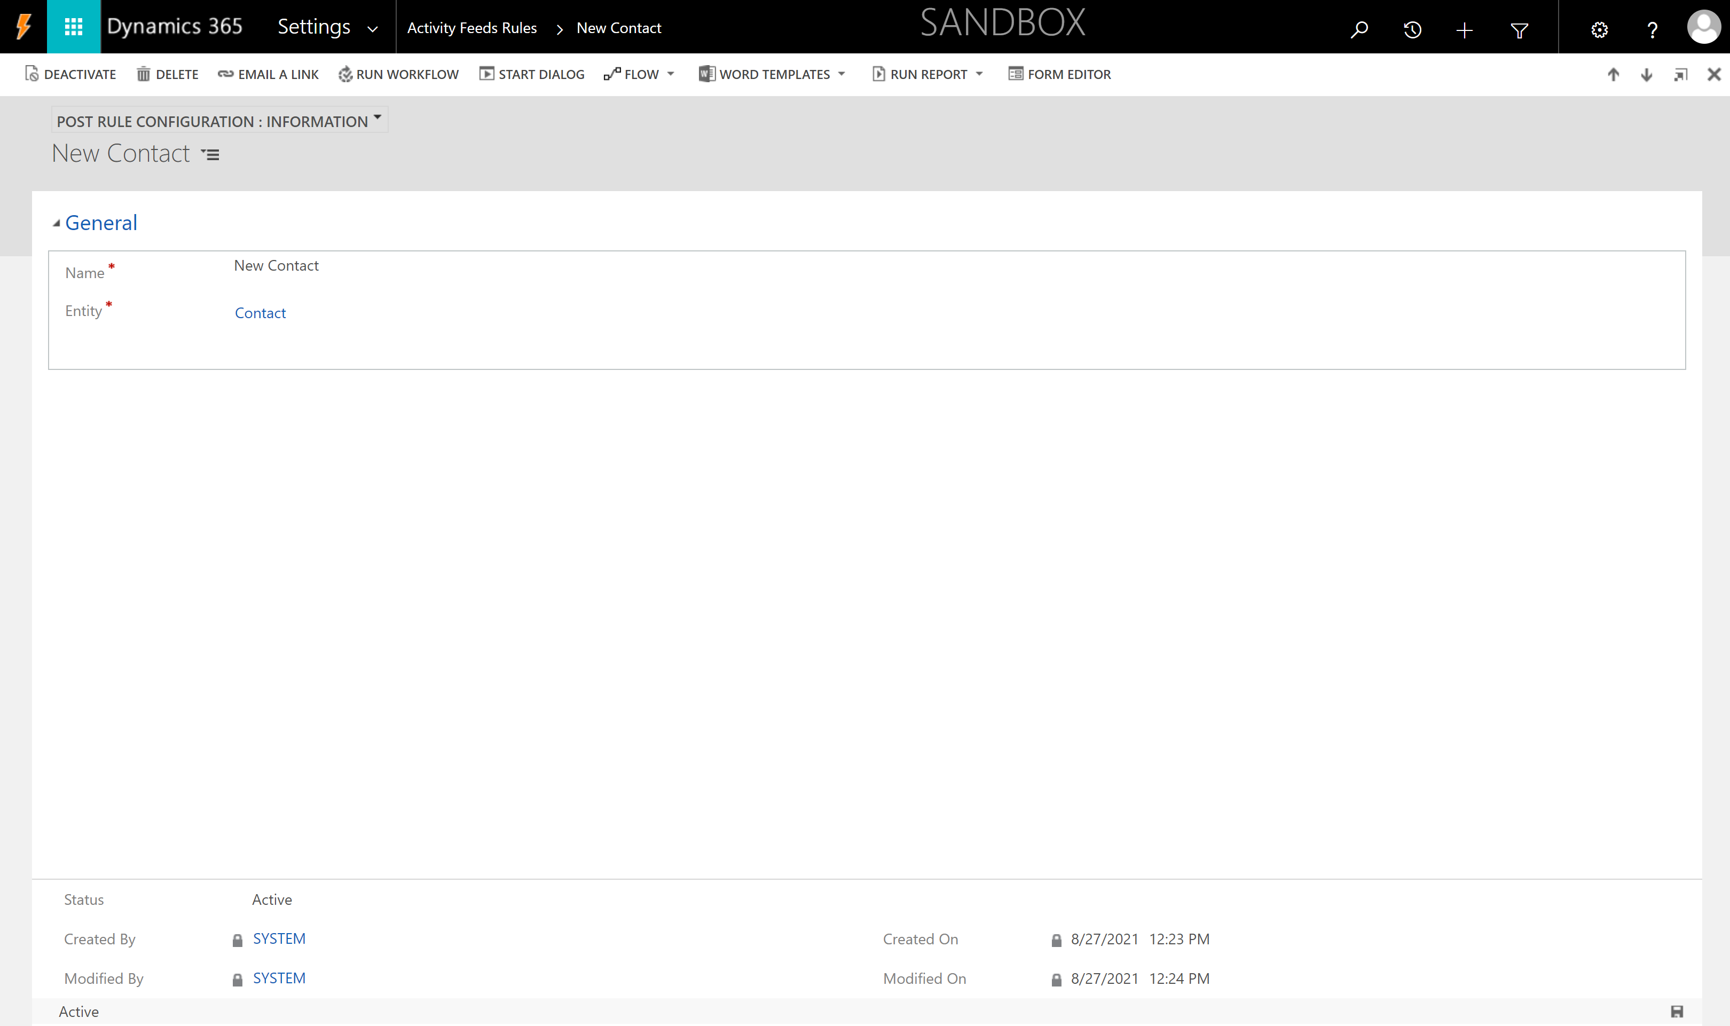Start a dialog for this record
The width and height of the screenshot is (1730, 1026).
tap(532, 74)
